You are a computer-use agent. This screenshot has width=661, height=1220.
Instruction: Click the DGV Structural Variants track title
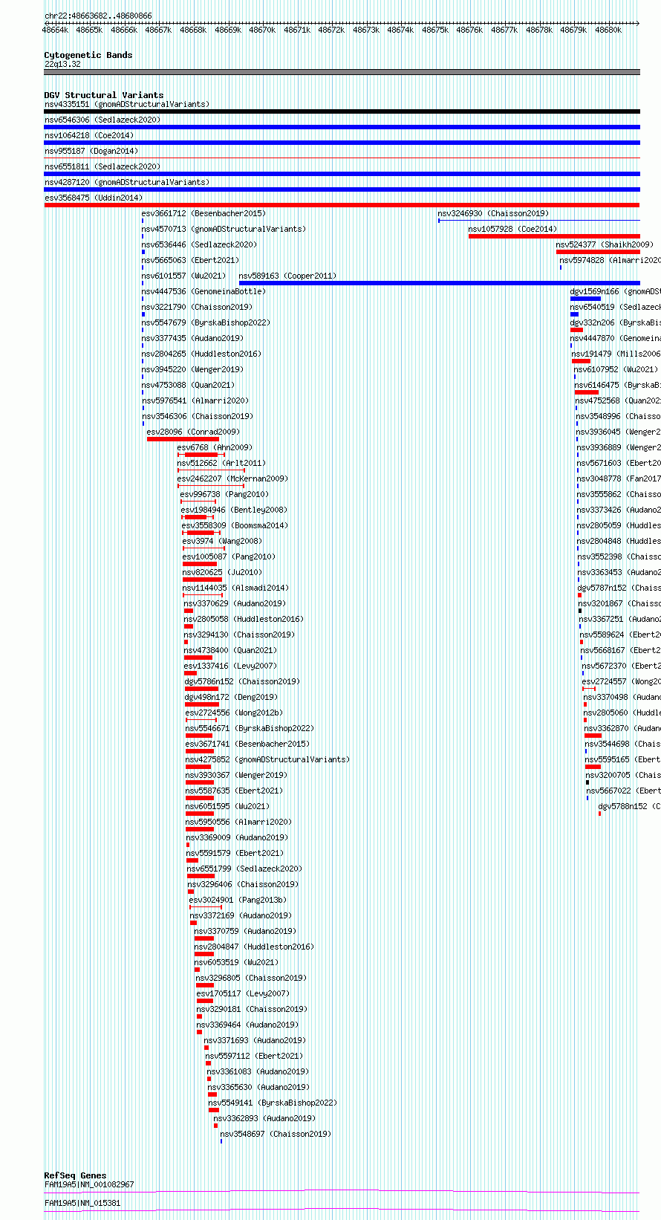click(x=104, y=95)
